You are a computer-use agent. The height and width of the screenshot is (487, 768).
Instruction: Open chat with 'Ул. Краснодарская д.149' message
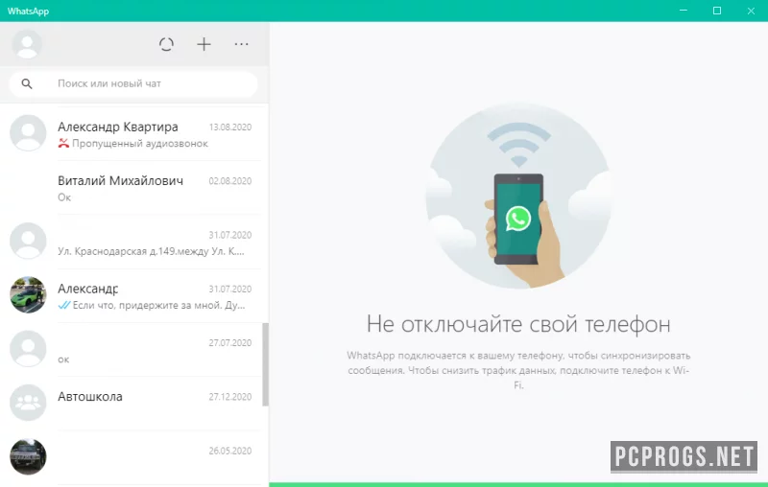(x=134, y=242)
